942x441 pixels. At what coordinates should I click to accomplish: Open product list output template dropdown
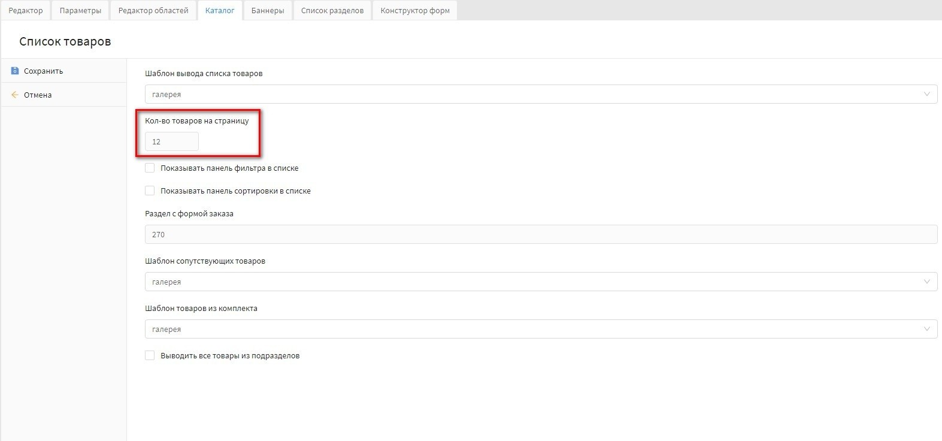click(x=540, y=94)
